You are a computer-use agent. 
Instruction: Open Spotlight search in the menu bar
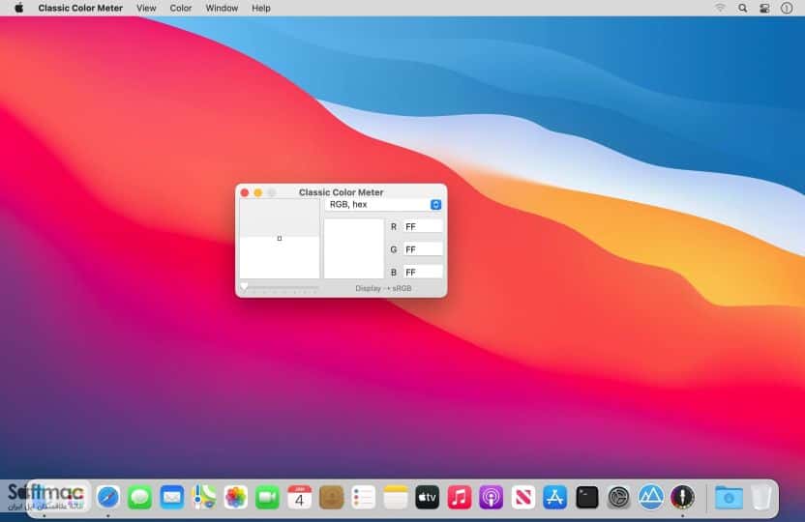742,8
